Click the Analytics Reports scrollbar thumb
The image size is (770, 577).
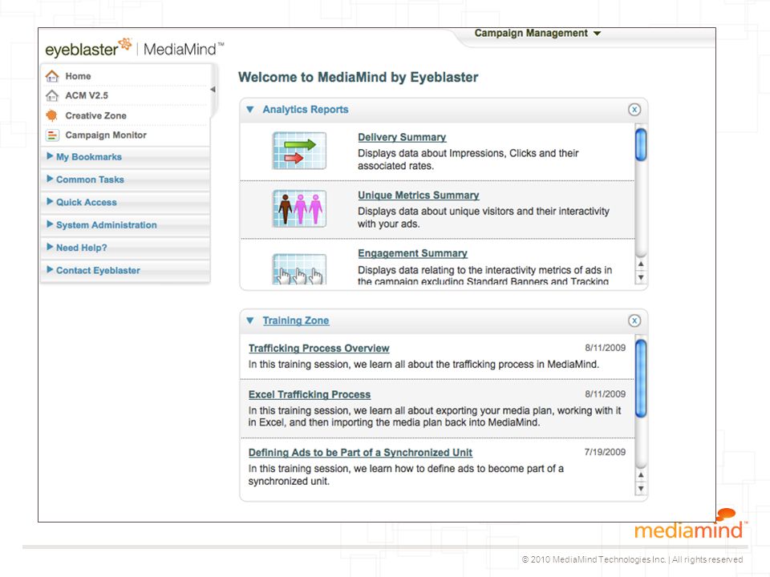(x=641, y=144)
